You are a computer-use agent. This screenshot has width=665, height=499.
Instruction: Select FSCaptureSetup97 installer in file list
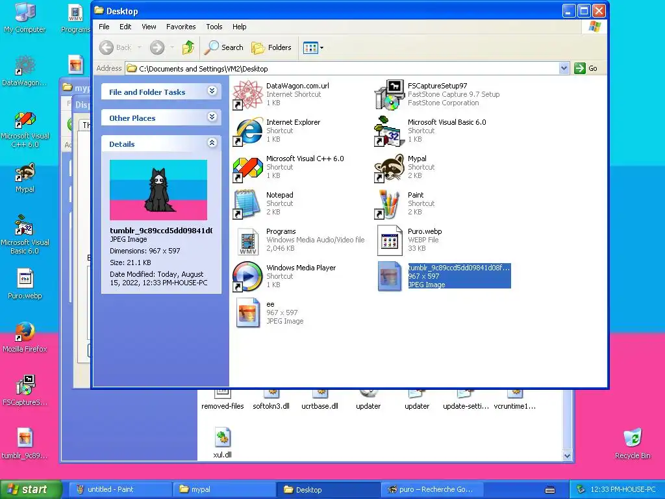[x=437, y=94]
